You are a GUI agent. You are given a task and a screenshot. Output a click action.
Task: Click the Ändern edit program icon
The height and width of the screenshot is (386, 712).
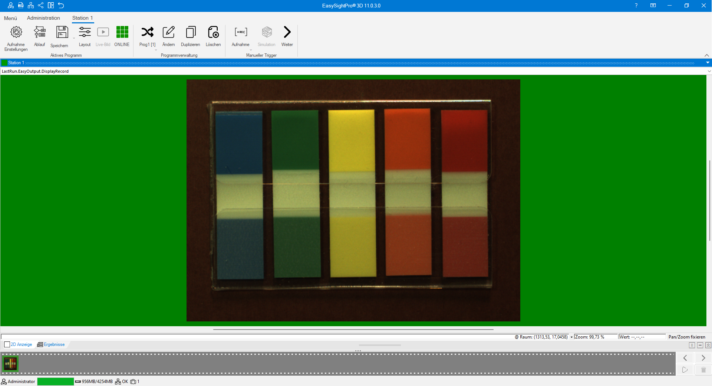(x=168, y=32)
